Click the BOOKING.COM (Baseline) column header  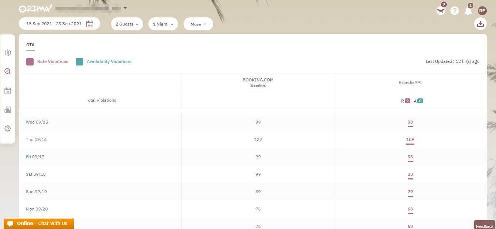pyautogui.click(x=258, y=82)
